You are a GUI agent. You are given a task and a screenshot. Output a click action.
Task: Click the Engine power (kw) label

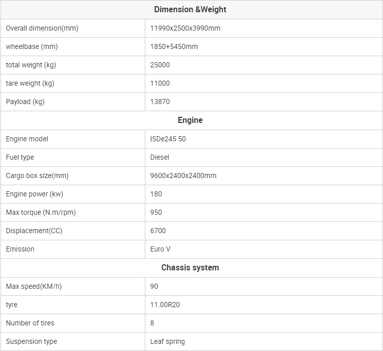coord(35,194)
